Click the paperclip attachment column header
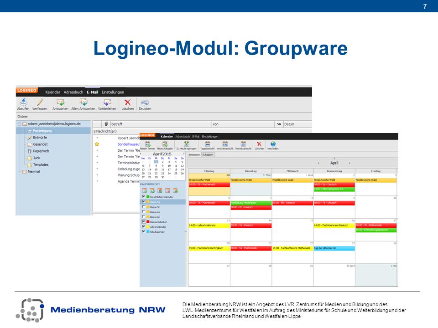438x328 pixels. [x=106, y=124]
